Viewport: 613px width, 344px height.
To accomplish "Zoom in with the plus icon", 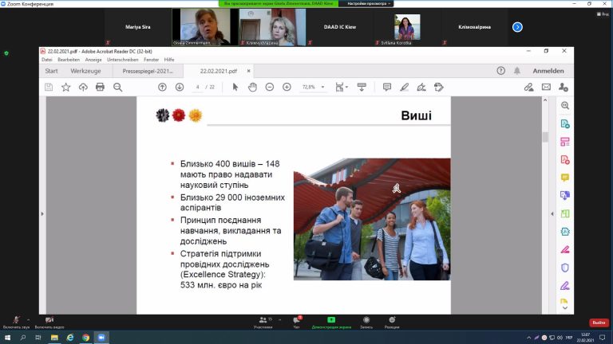I will 287,87.
